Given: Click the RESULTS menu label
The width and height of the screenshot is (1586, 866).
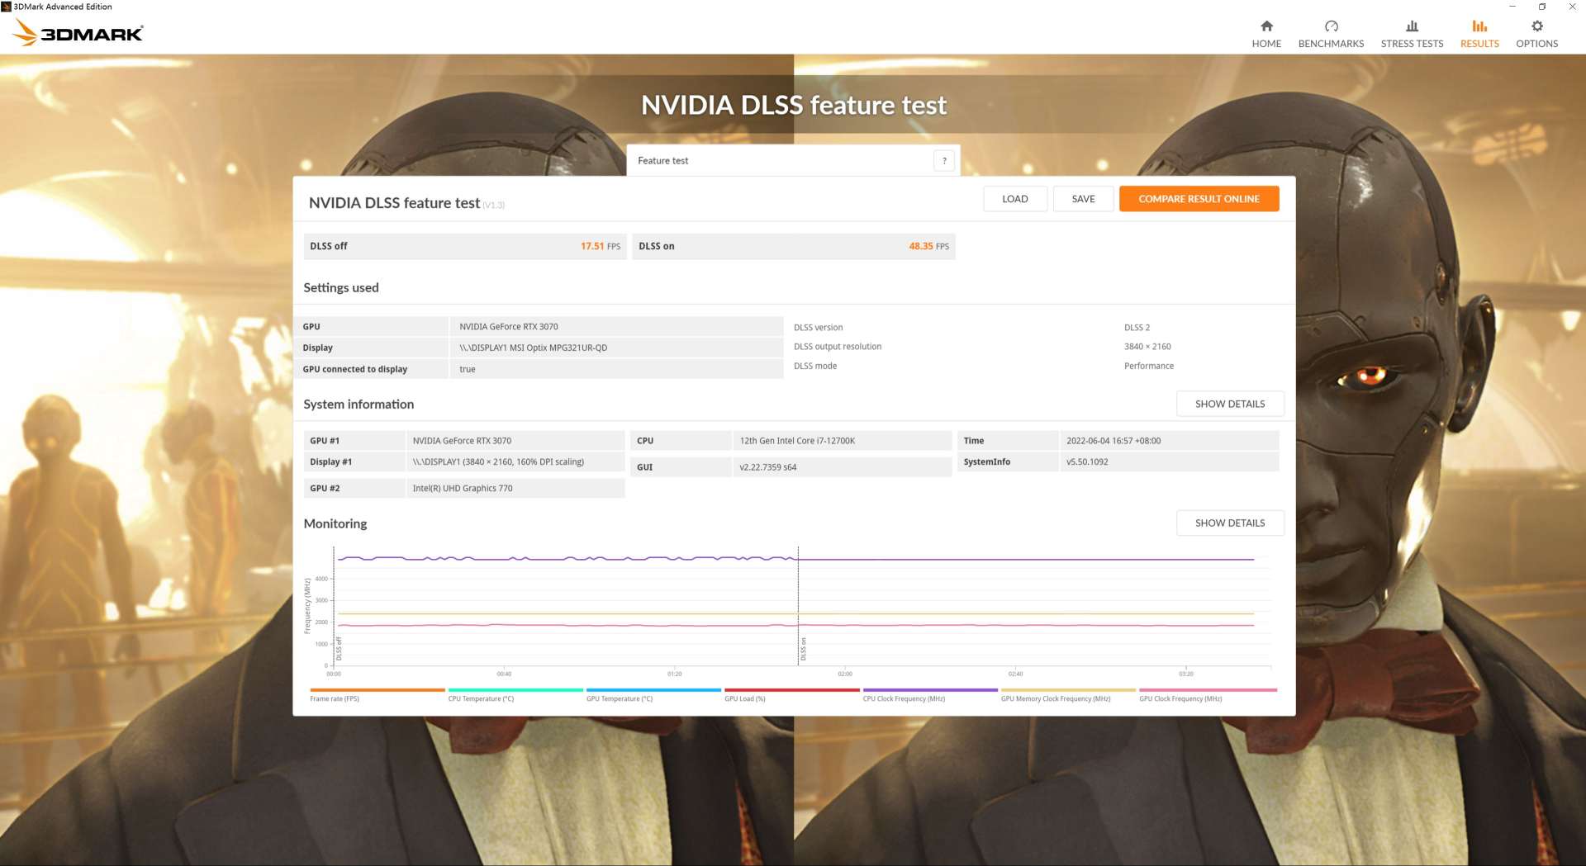Looking at the screenshot, I should pyautogui.click(x=1479, y=44).
